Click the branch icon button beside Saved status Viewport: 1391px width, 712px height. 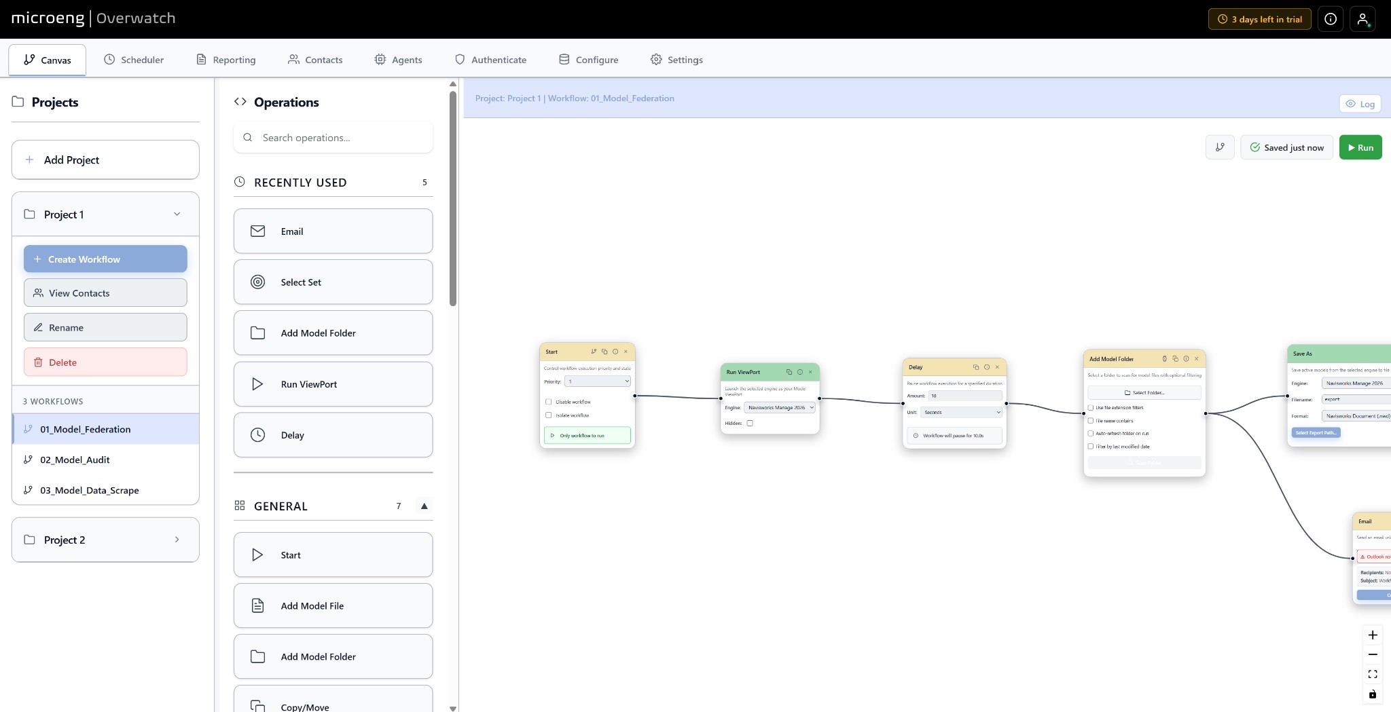pos(1220,147)
